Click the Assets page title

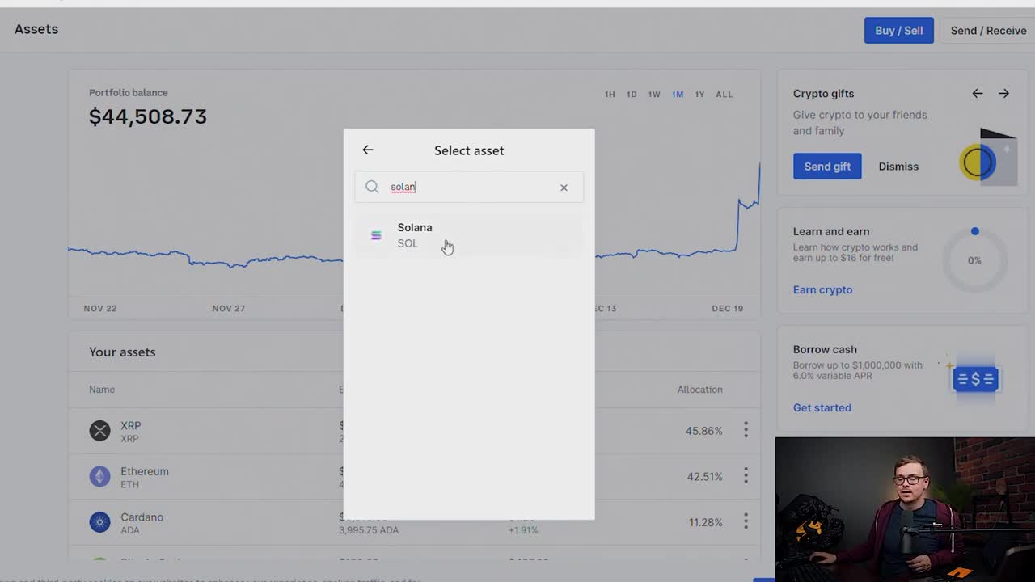36,29
